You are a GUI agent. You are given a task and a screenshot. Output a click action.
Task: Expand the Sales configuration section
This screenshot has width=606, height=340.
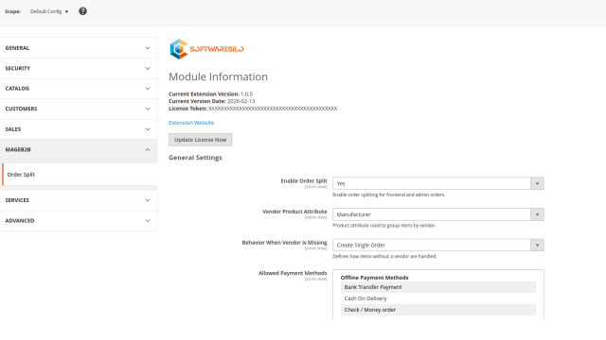79,129
